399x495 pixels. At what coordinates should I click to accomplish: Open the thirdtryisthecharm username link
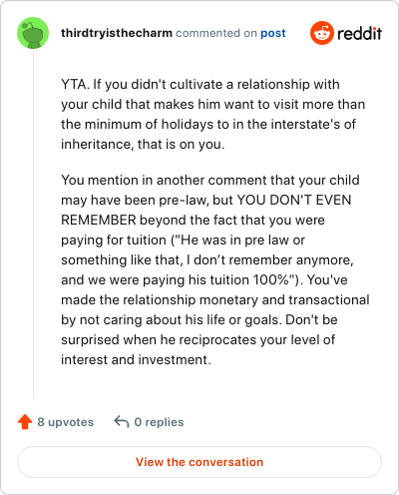(117, 33)
